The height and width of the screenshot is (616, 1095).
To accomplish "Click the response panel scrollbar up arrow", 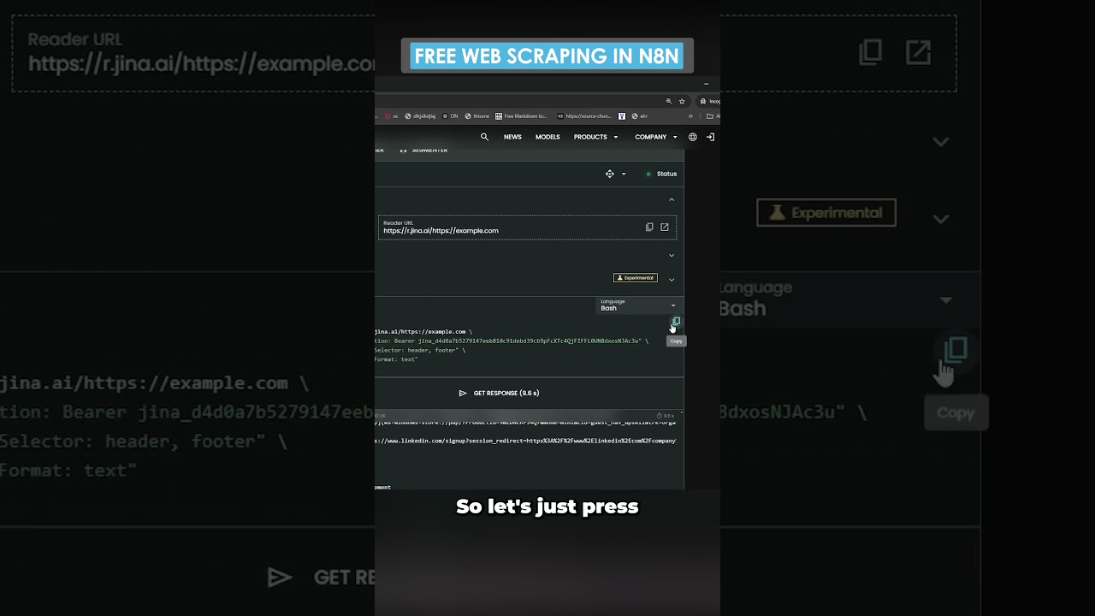I will pos(681,413).
